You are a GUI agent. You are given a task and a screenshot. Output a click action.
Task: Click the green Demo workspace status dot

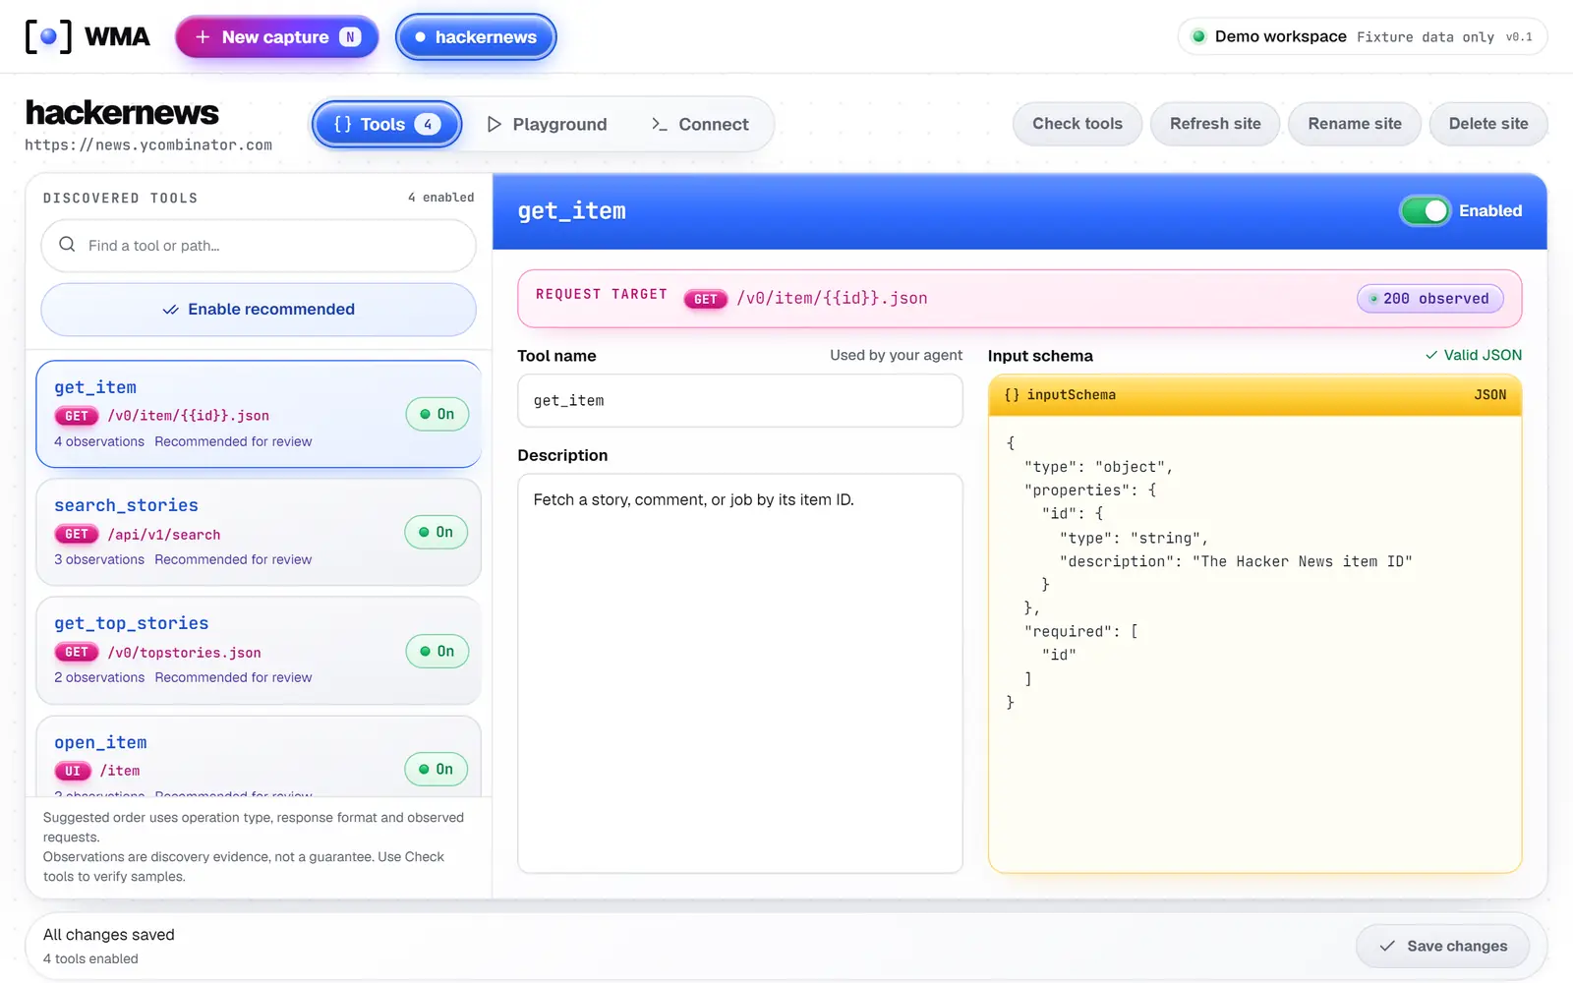1198,36
